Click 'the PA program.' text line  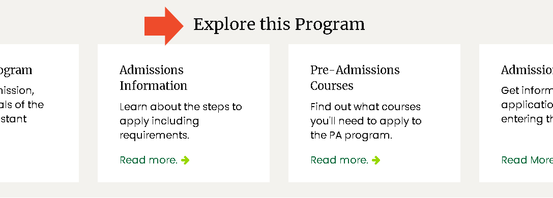point(351,136)
